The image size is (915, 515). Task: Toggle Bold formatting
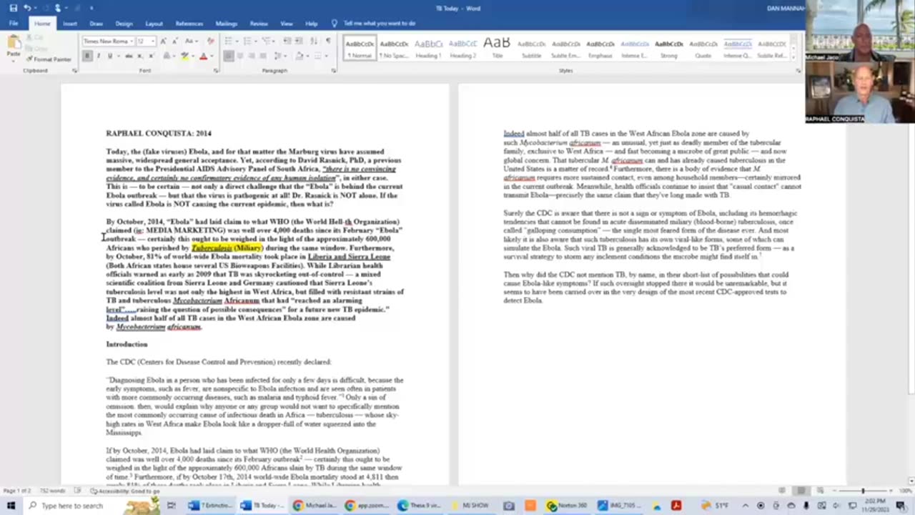(87, 56)
